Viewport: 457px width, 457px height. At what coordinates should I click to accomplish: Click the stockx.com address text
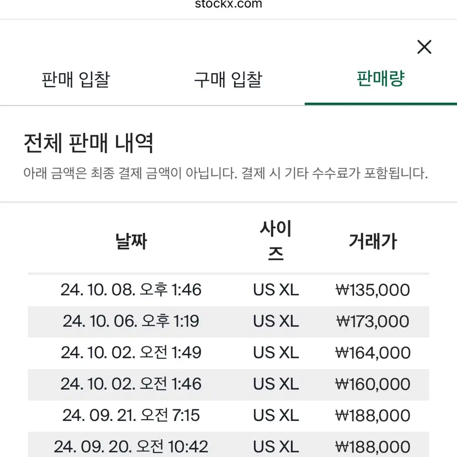tap(229, 4)
